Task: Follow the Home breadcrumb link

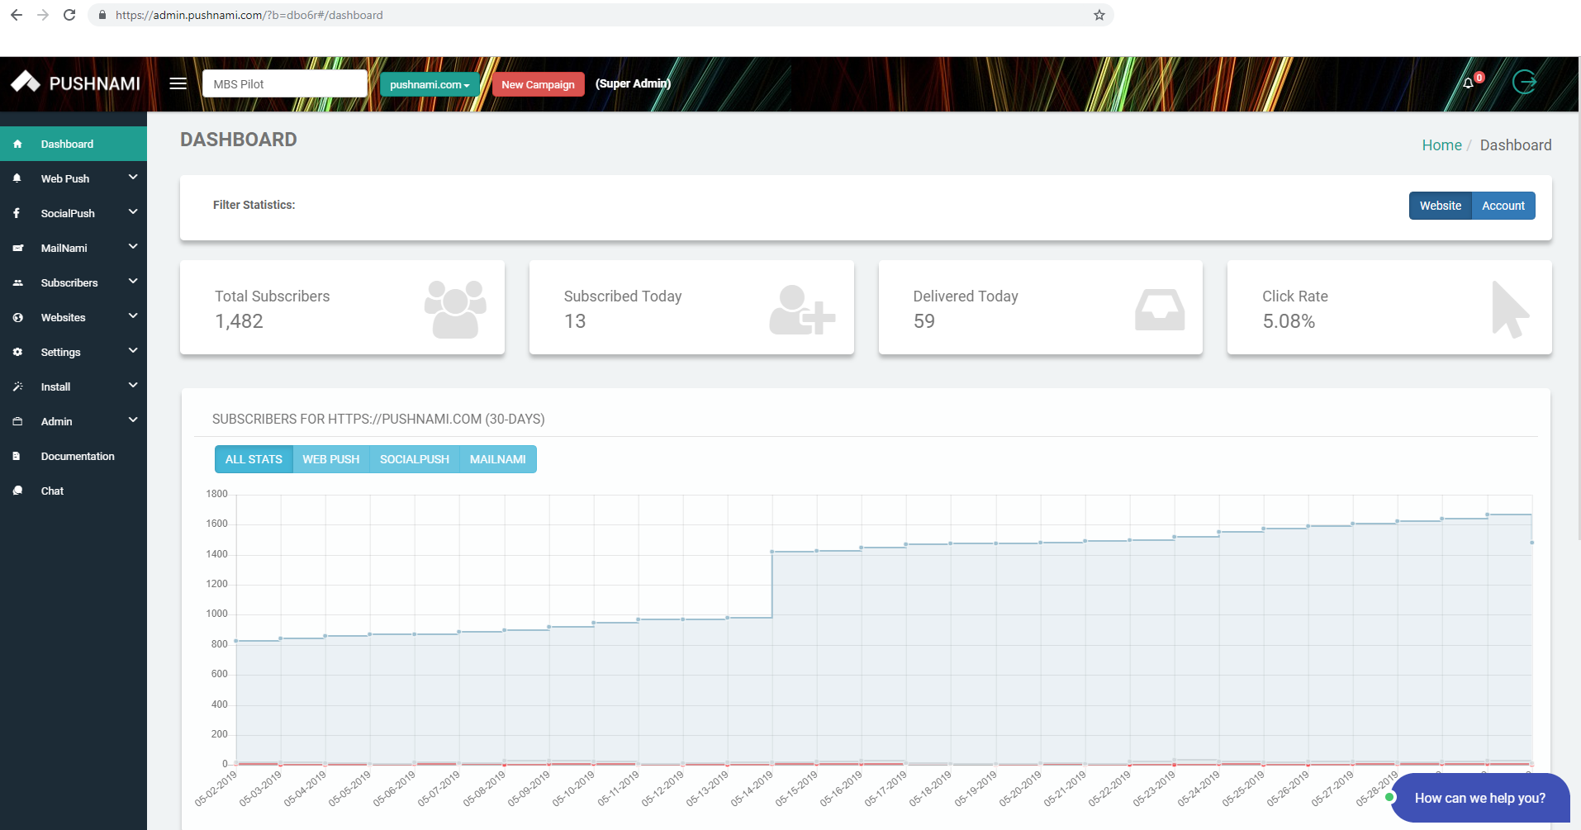Action: (x=1441, y=145)
